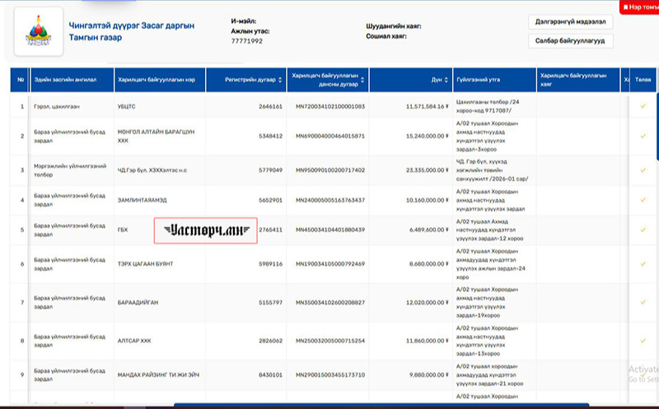Click the status checkmark for ГБХ row
659x409 pixels.
643,230
